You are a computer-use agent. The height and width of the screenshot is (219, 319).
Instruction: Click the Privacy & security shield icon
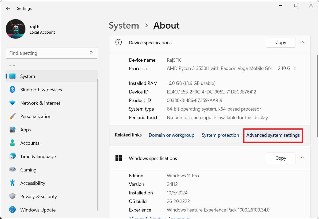[x=12, y=197]
